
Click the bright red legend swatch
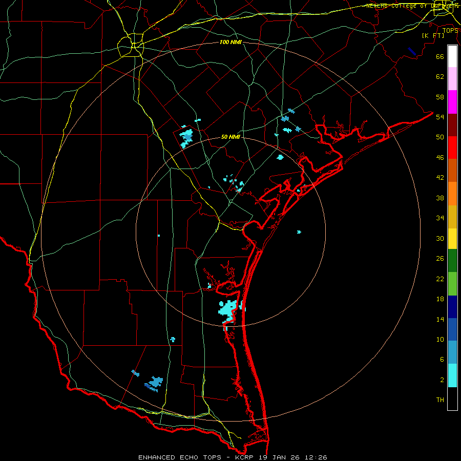click(x=452, y=148)
